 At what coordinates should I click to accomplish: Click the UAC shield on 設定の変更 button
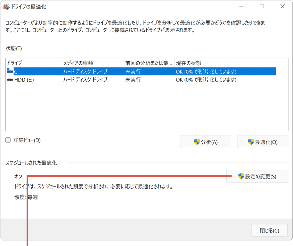click(x=241, y=176)
